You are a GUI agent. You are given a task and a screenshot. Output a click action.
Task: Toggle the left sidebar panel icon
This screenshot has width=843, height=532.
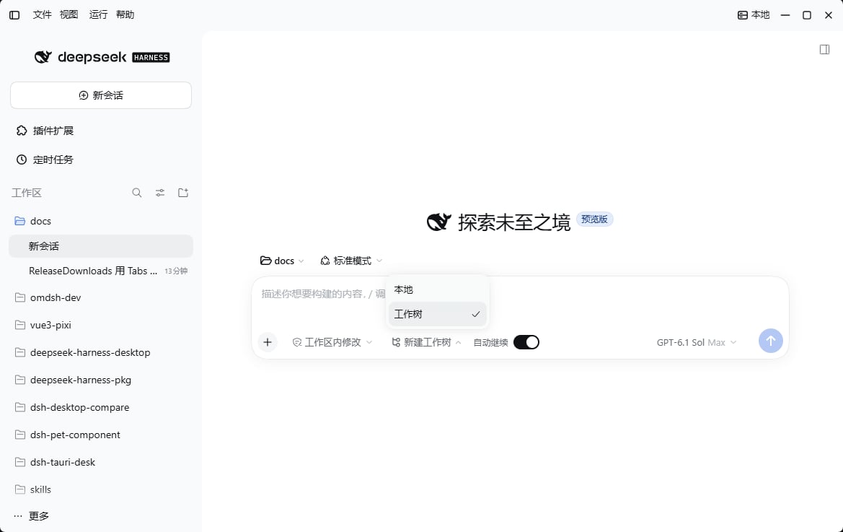click(14, 15)
